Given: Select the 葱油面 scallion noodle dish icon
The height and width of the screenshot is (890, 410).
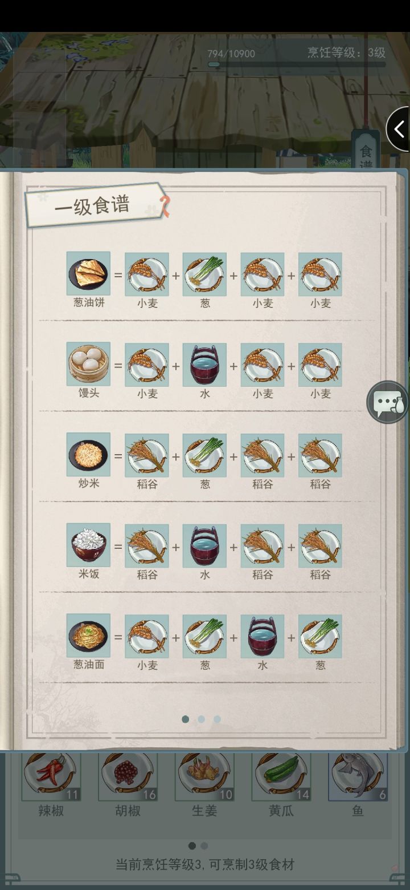Looking at the screenshot, I should (88, 636).
